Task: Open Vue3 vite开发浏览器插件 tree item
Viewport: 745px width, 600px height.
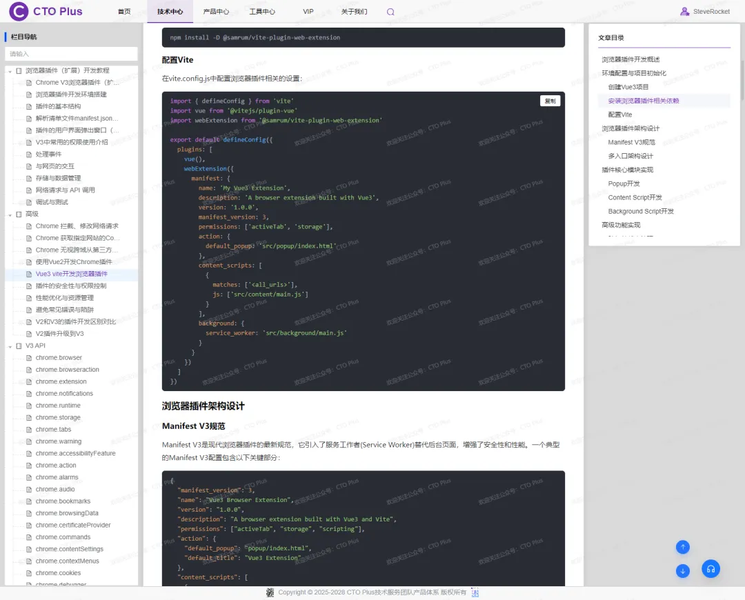Action: 71,274
